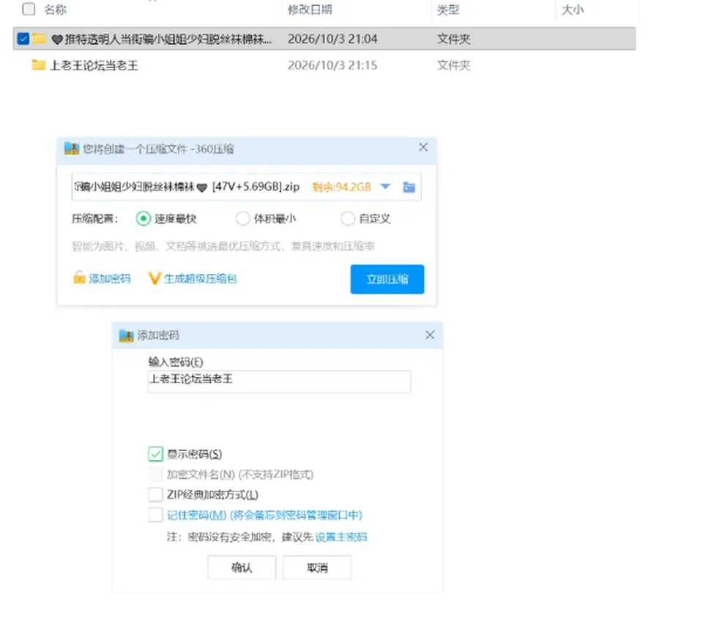Click the disabled 加密文件名(N) checkbox
The width and height of the screenshot is (703, 629).
(x=155, y=474)
